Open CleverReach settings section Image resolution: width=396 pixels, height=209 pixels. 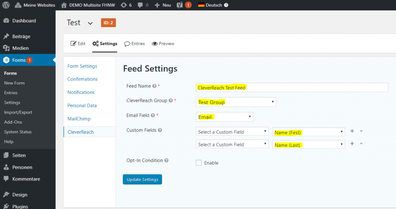pos(90,132)
